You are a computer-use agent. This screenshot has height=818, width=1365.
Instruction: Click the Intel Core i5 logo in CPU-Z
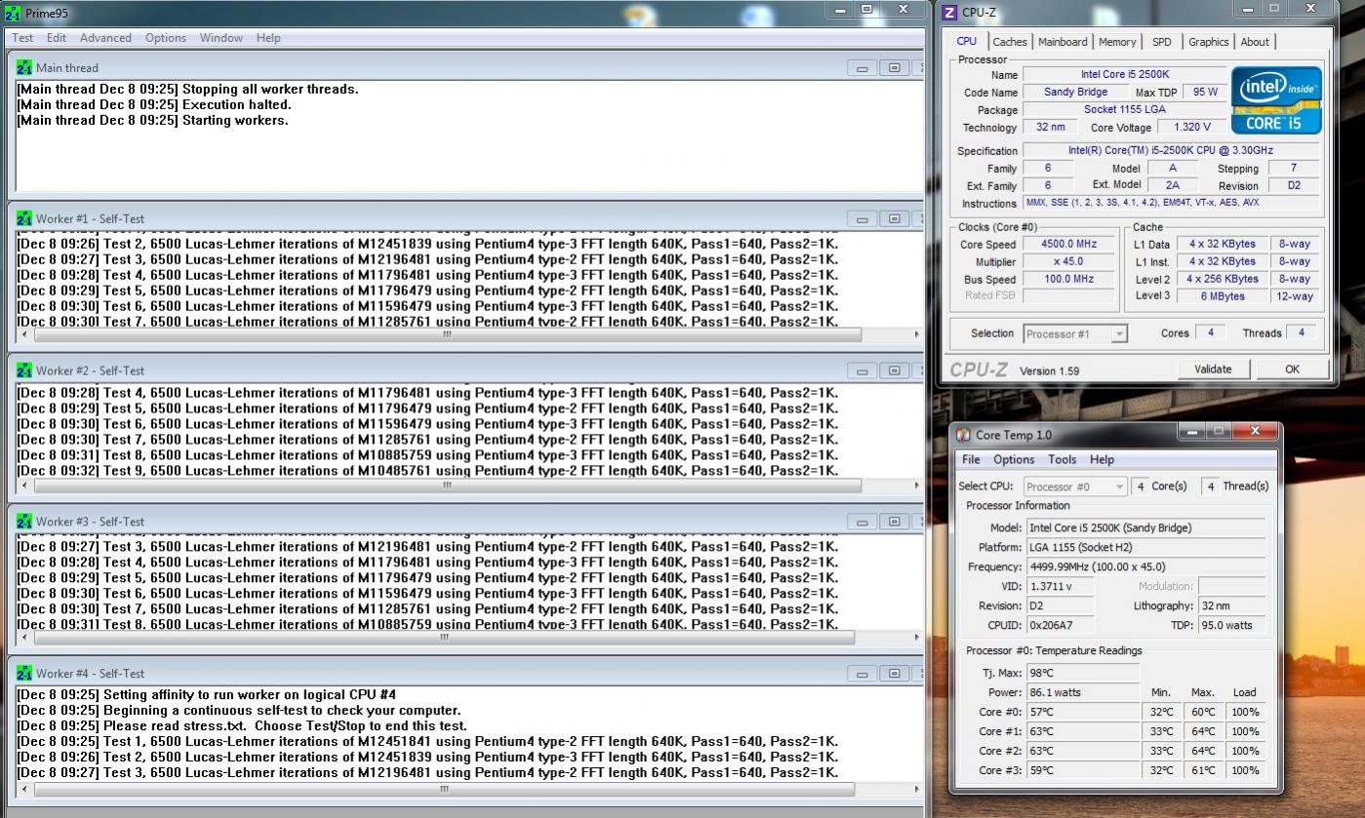tap(1276, 99)
